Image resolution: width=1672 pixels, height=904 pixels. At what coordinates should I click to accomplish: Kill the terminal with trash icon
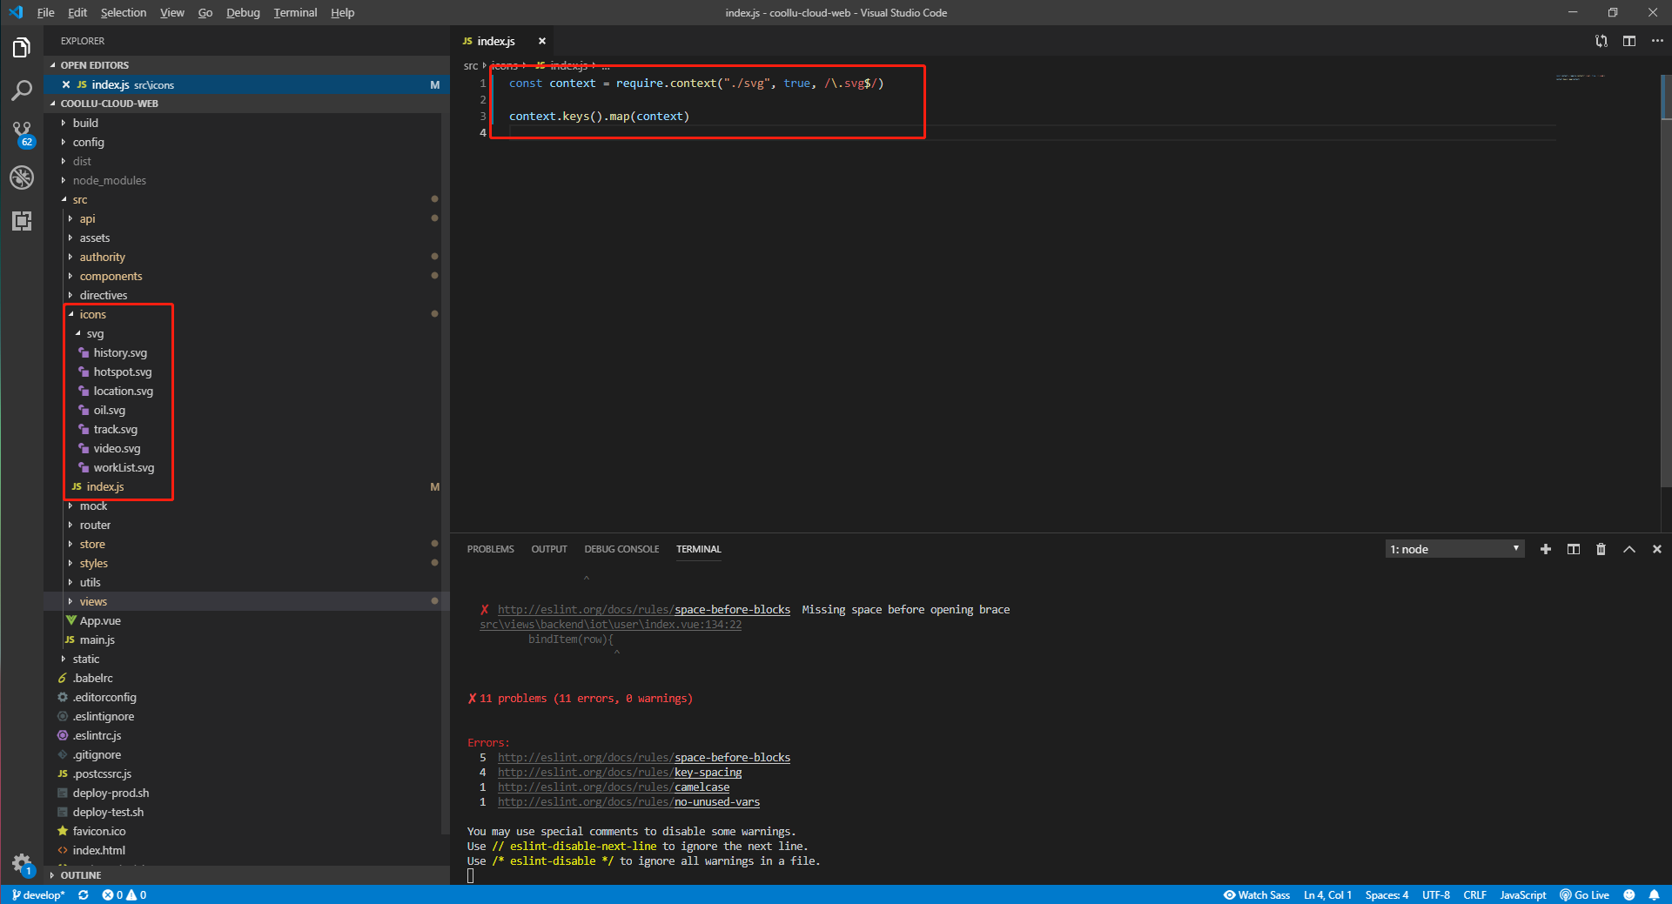coord(1601,549)
